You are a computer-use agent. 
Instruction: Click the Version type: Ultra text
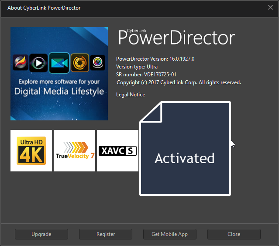pos(137,67)
